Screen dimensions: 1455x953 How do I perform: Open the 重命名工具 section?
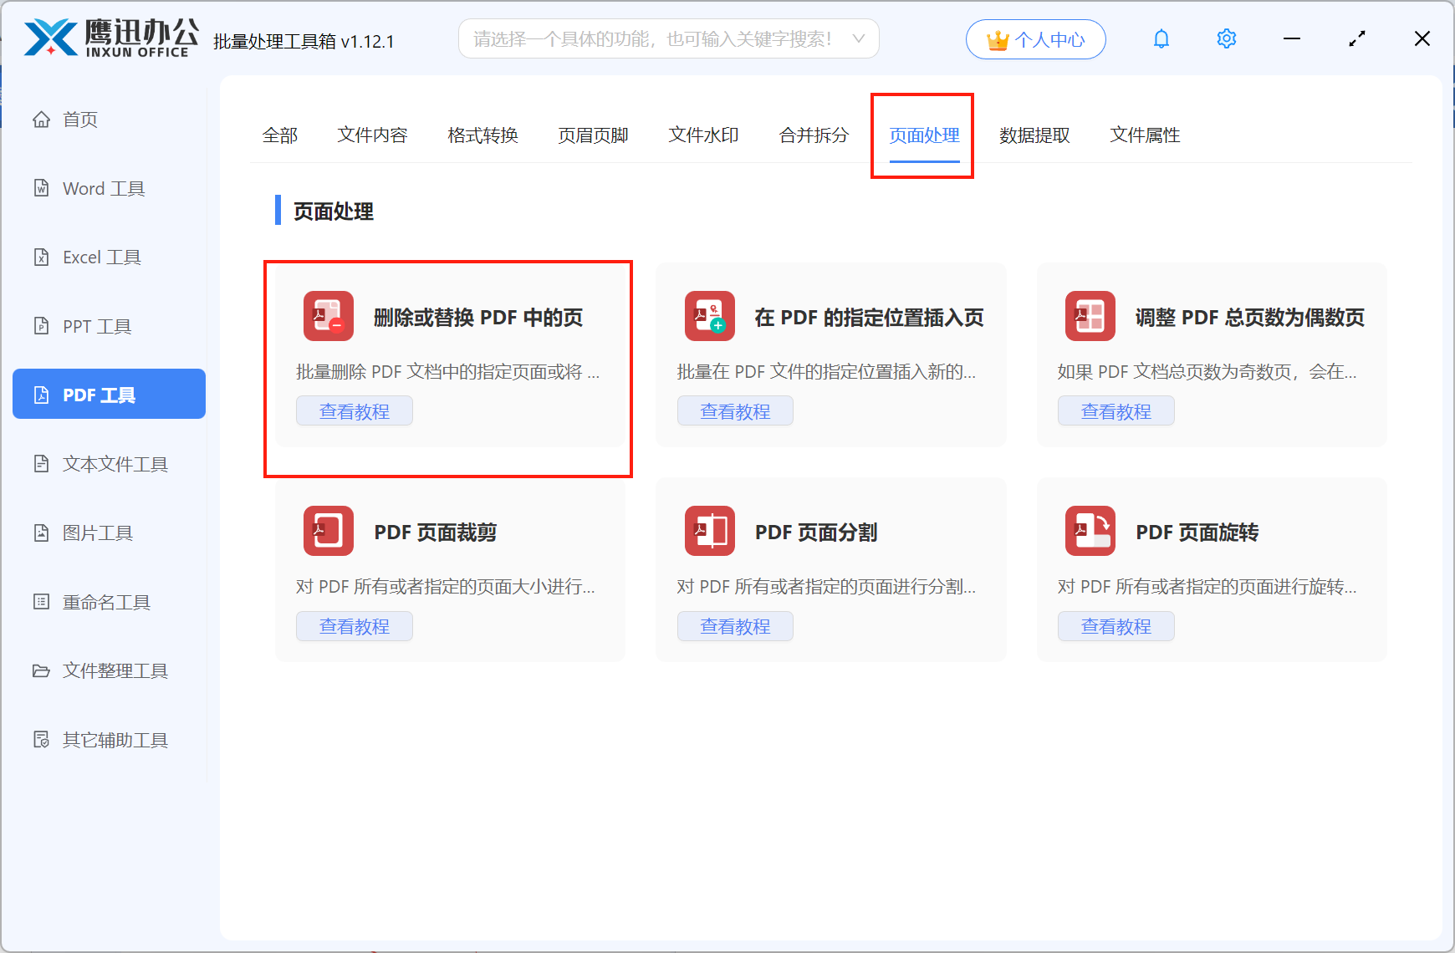105,601
